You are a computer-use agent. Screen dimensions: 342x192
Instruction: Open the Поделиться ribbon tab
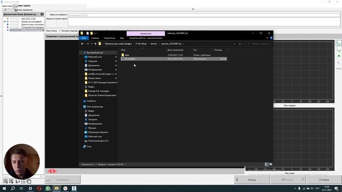(x=110, y=38)
